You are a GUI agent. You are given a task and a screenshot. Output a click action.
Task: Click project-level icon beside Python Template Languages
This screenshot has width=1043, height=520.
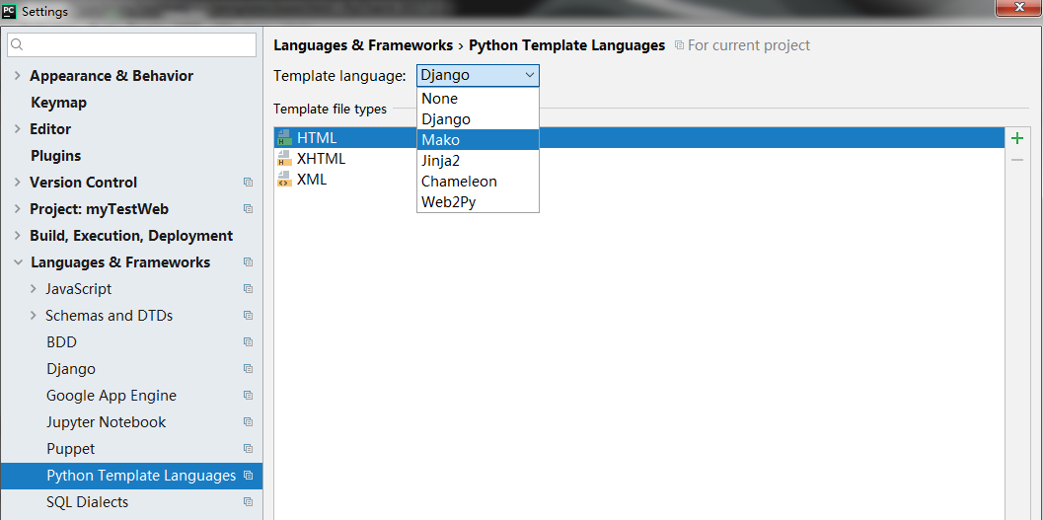click(248, 476)
